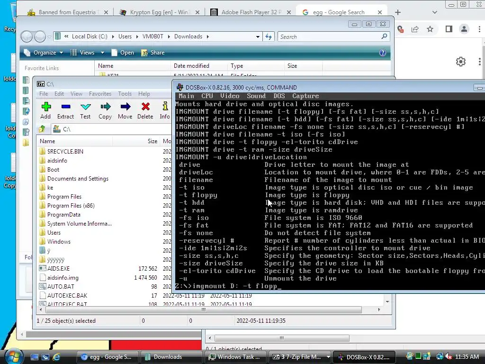Open Tools menu in 7-Zip

point(125,93)
